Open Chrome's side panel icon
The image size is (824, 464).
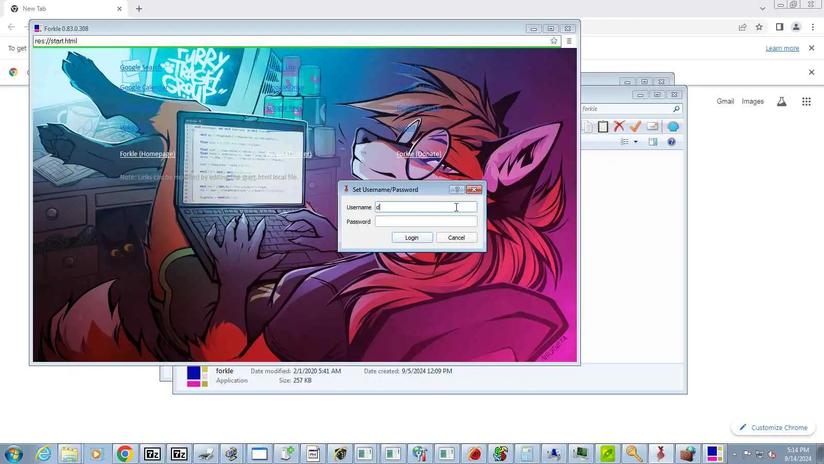tap(780, 27)
